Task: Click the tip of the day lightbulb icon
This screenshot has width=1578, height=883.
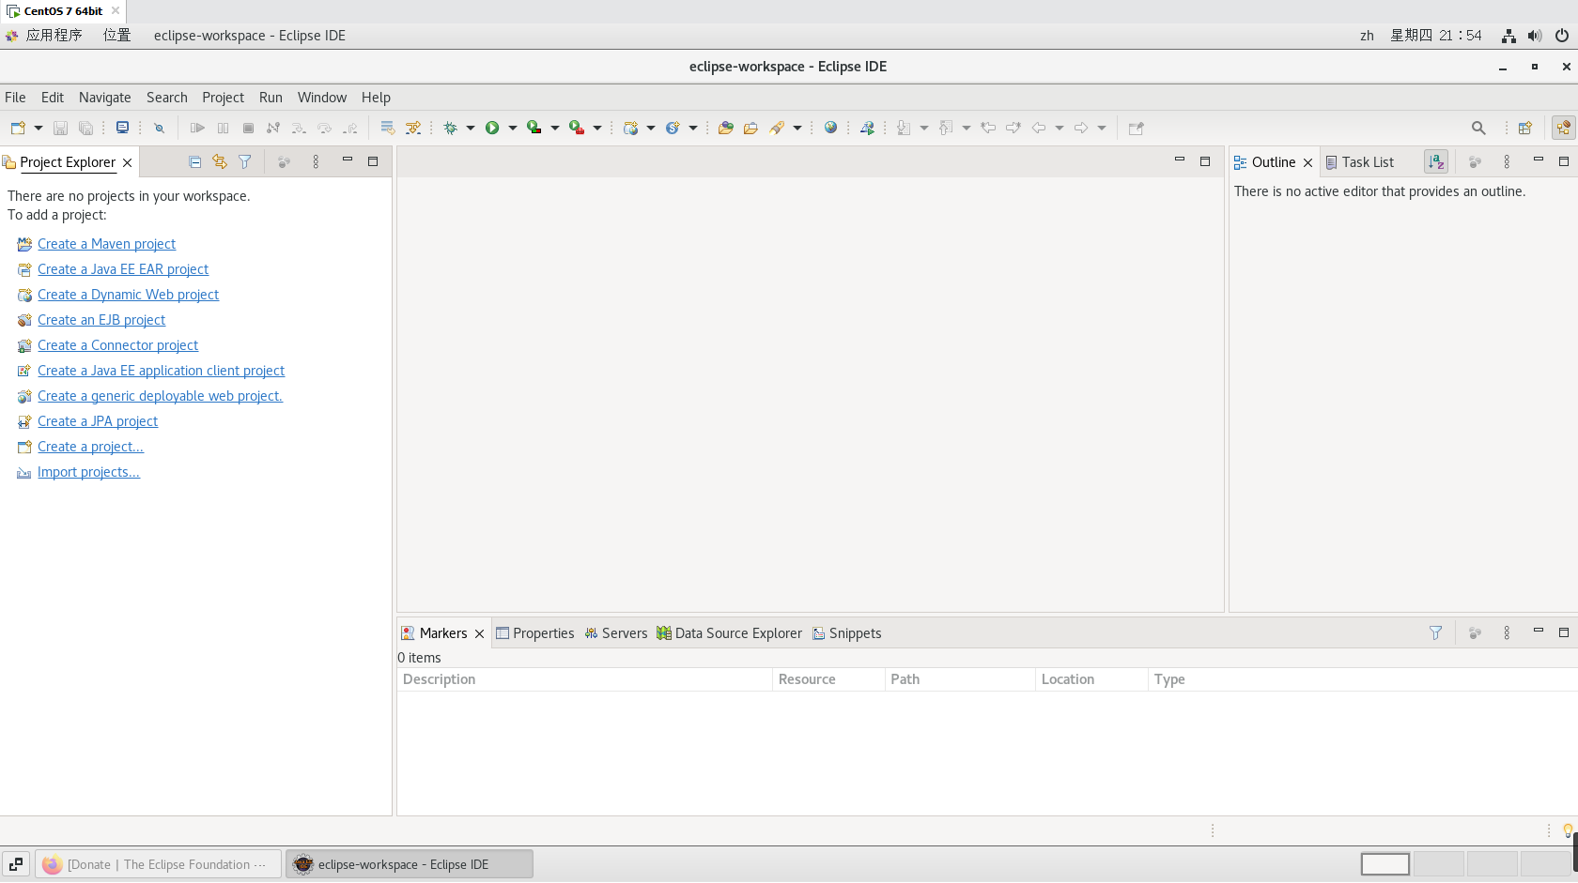Action: tap(1567, 830)
